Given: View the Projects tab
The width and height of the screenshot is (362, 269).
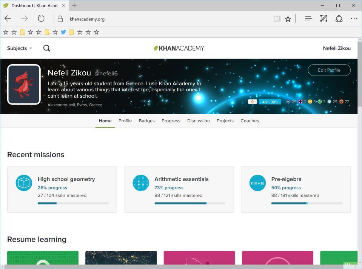Looking at the screenshot, I should [225, 121].
